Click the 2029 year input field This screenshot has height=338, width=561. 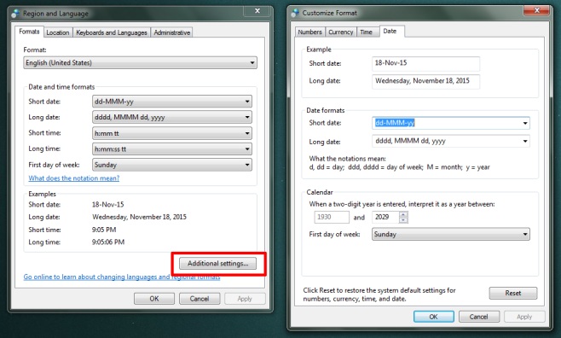click(385, 217)
